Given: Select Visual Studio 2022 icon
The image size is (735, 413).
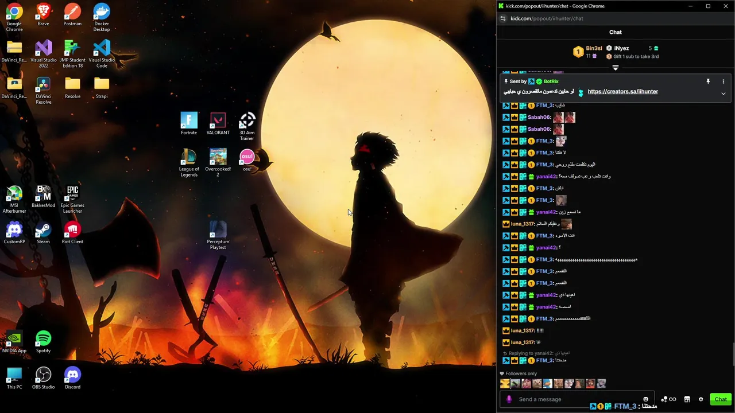Looking at the screenshot, I should coord(43,54).
